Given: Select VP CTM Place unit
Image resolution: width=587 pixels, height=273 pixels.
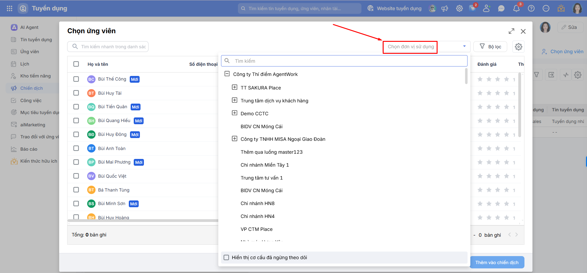Looking at the screenshot, I should pos(257,229).
